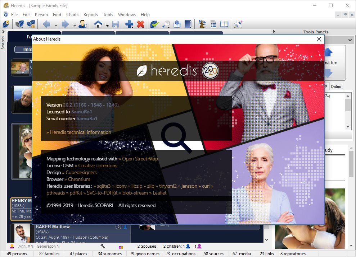Viewport: 356px width, 257px height.
Task: Open the Find menu
Action: (x=57, y=14)
